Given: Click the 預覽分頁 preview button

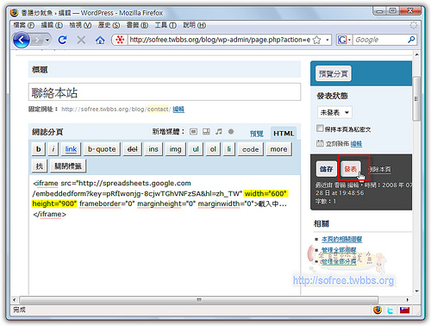Looking at the screenshot, I should [334, 74].
